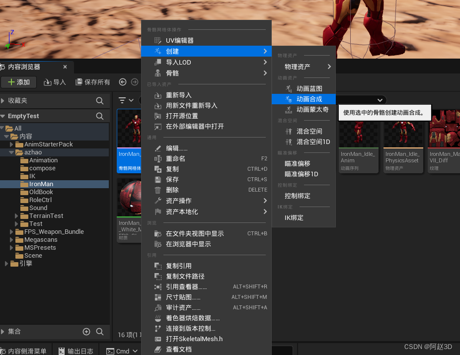Click the 添加 button
The width and height of the screenshot is (460, 355).
click(x=19, y=82)
